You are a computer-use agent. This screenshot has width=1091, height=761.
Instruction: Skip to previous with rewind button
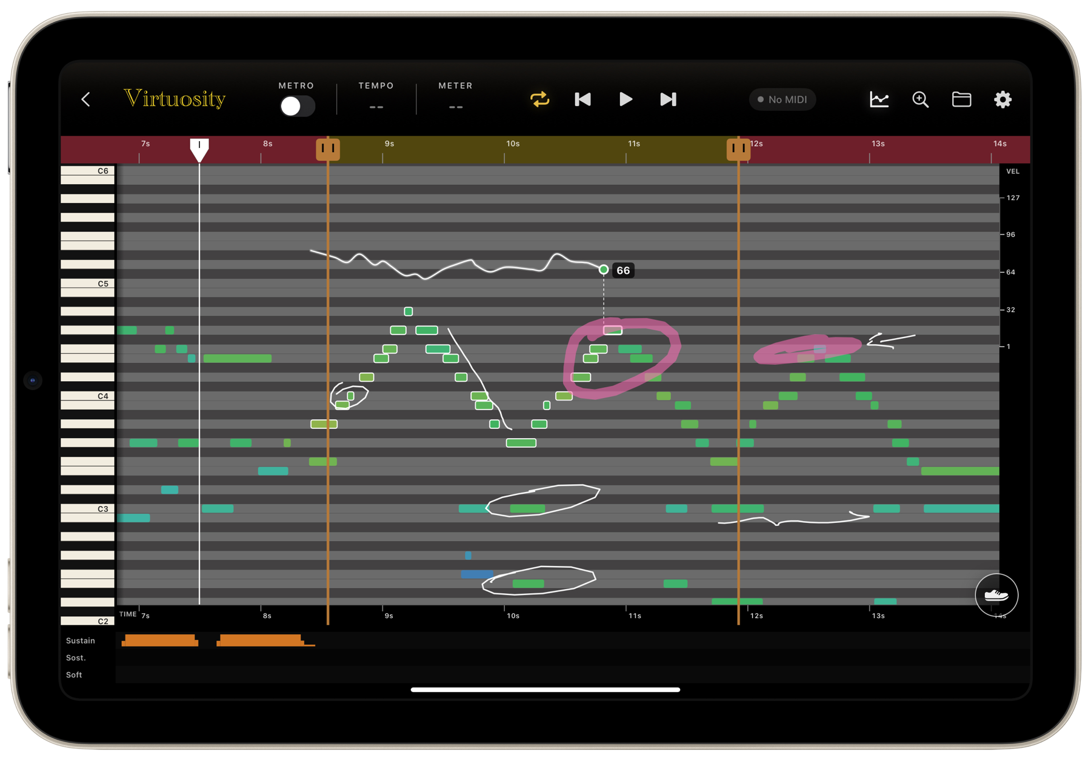[x=582, y=99]
